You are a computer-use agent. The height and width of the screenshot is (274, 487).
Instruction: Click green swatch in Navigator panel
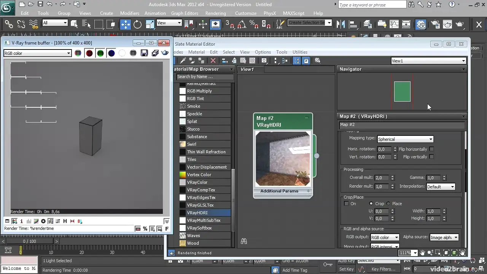[x=402, y=92]
